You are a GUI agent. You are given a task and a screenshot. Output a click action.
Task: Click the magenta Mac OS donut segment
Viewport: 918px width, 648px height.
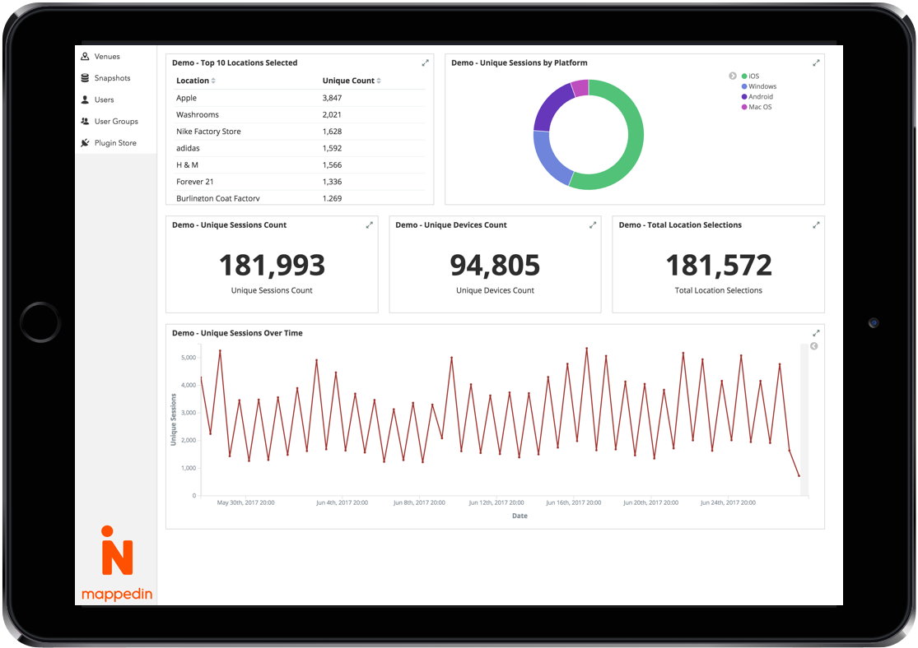(580, 88)
